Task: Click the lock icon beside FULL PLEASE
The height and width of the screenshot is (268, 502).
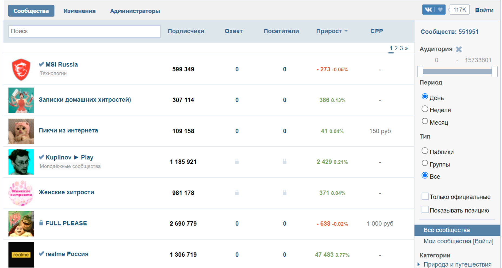Action: (41, 223)
